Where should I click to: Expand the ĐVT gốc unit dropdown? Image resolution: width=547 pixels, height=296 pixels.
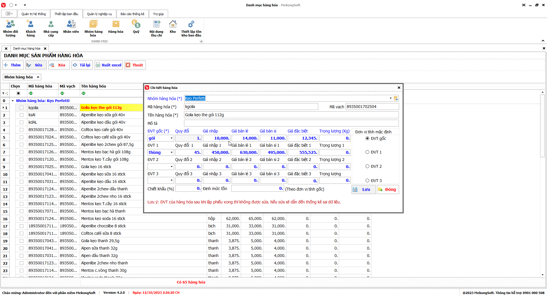point(172,138)
